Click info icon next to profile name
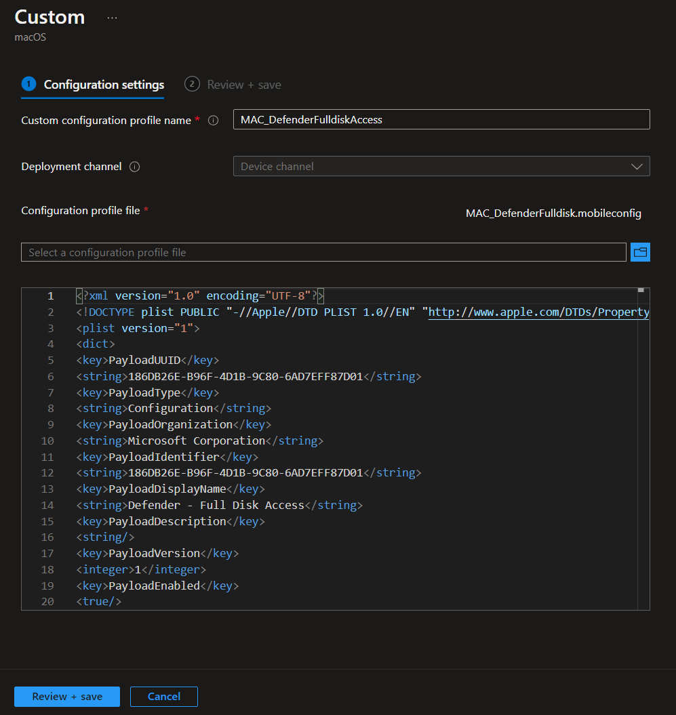The image size is (676, 715). pos(214,121)
